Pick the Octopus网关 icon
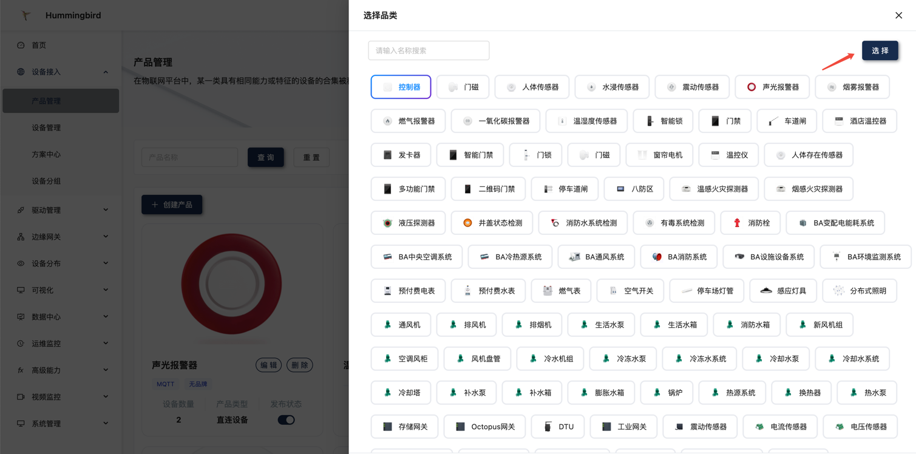 tap(460, 427)
